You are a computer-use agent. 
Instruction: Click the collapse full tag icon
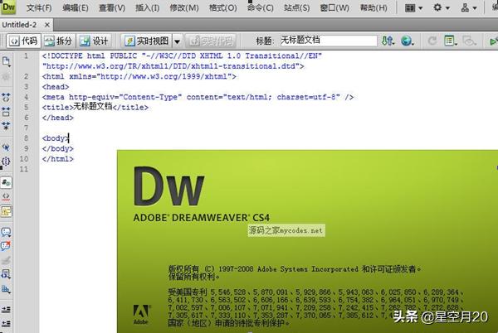(x=6, y=97)
